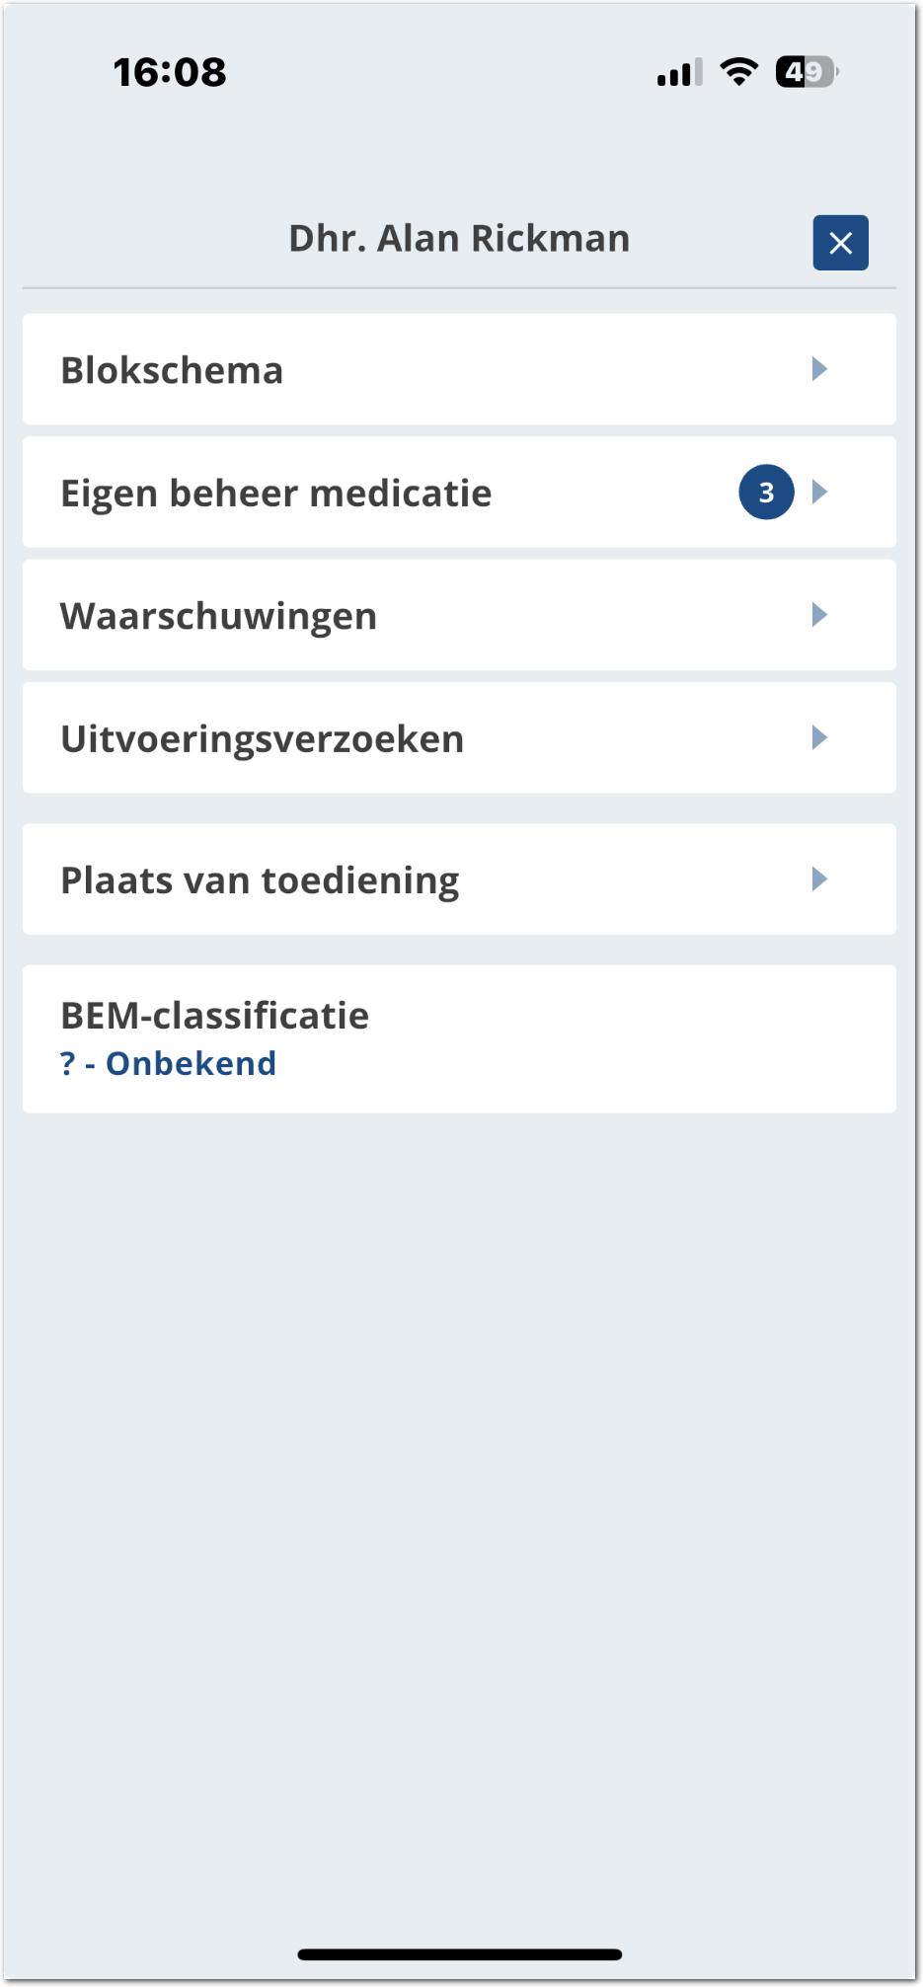The width and height of the screenshot is (923, 1987).
Task: Tap the patient name header
Action: [459, 239]
